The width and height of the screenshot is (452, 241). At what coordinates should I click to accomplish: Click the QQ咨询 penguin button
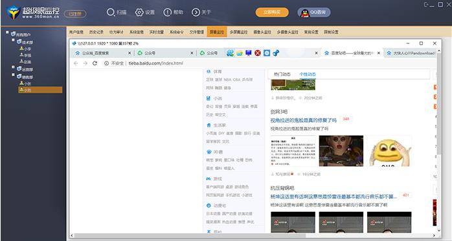click(x=313, y=13)
